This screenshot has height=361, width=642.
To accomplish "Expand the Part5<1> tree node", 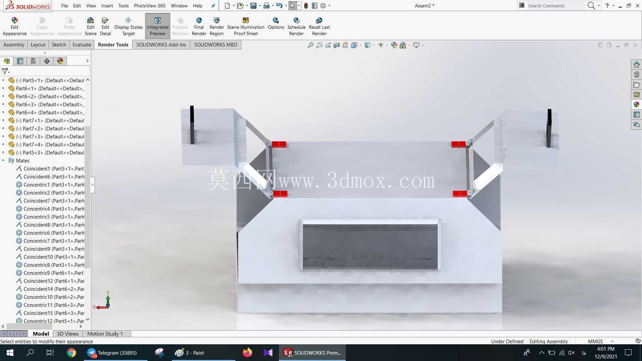I will tap(3, 80).
